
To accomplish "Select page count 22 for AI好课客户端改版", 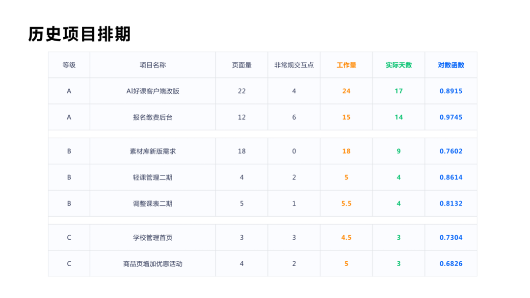I will pyautogui.click(x=241, y=91).
